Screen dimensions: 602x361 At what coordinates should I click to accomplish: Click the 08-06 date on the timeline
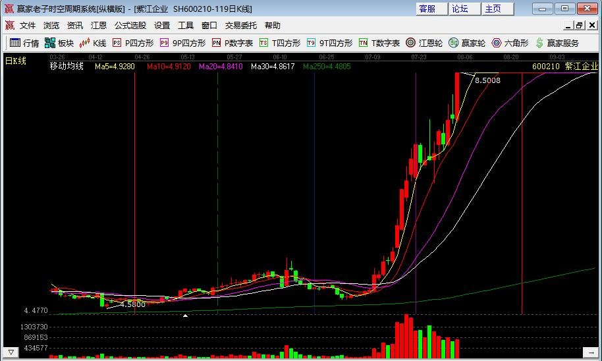pos(465,57)
